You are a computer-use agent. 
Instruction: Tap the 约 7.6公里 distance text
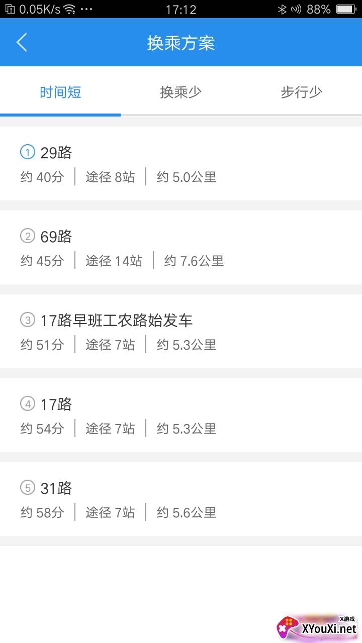[x=194, y=261]
